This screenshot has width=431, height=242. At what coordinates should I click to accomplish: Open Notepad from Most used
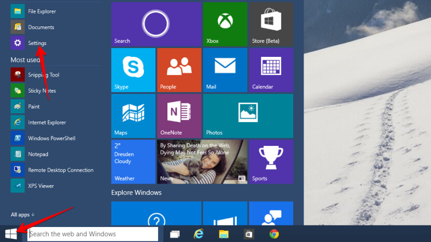click(30, 154)
